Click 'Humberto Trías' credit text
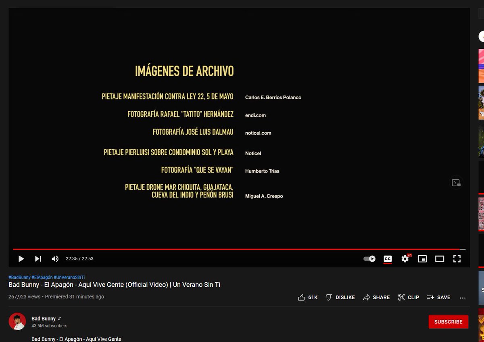Image resolution: width=484 pixels, height=342 pixels. click(262, 171)
